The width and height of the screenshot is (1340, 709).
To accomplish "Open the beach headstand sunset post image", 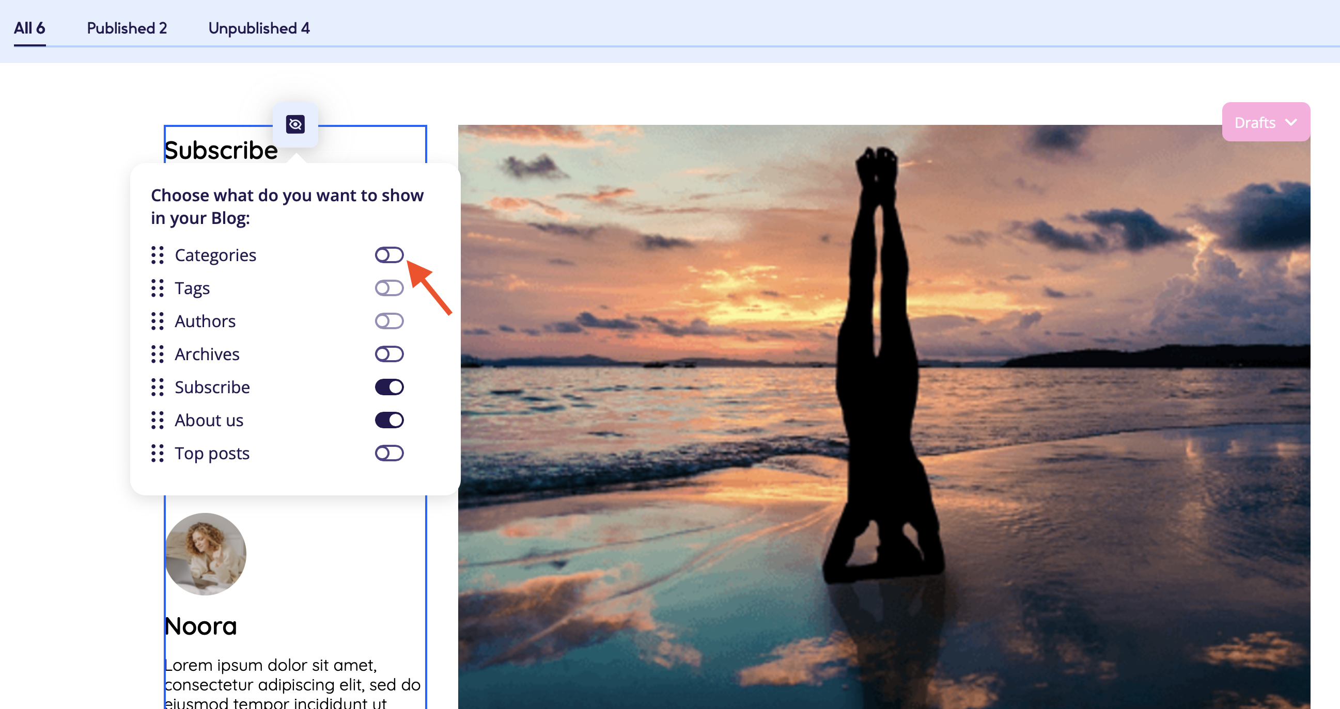I will (x=884, y=417).
